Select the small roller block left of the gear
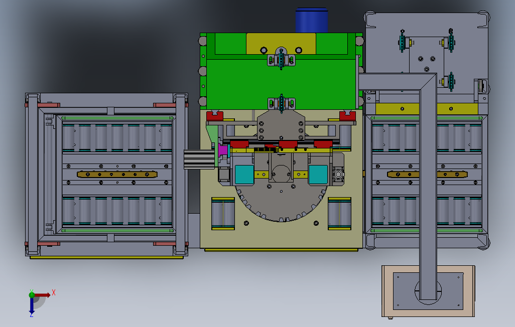 223,214
